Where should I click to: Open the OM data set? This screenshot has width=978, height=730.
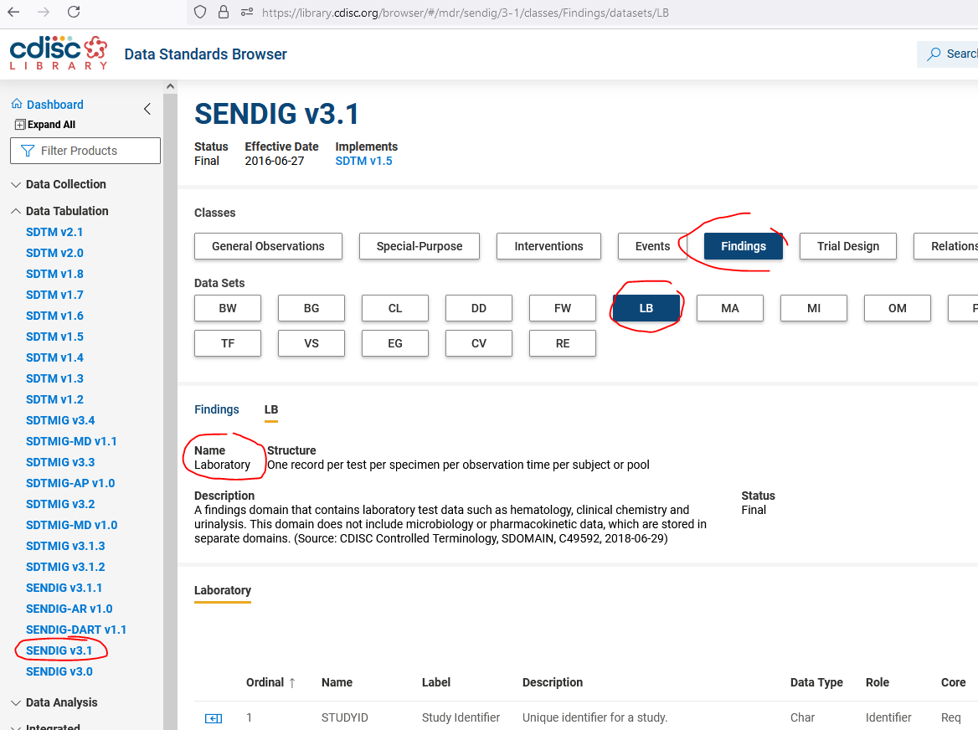(x=897, y=308)
